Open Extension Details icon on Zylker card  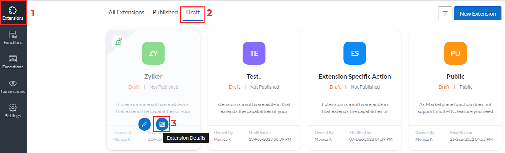162,124
